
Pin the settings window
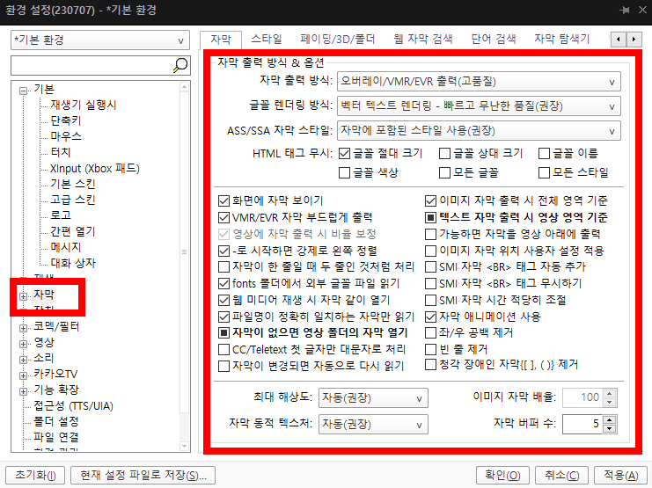[624, 10]
